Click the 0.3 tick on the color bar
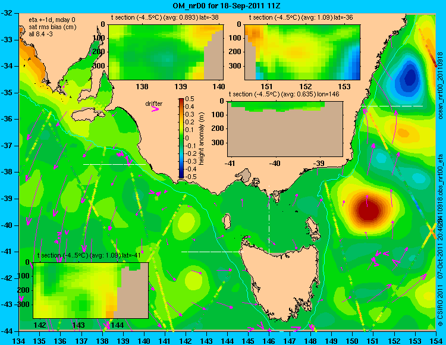The width and height of the screenshot is (446, 345). click(190, 114)
